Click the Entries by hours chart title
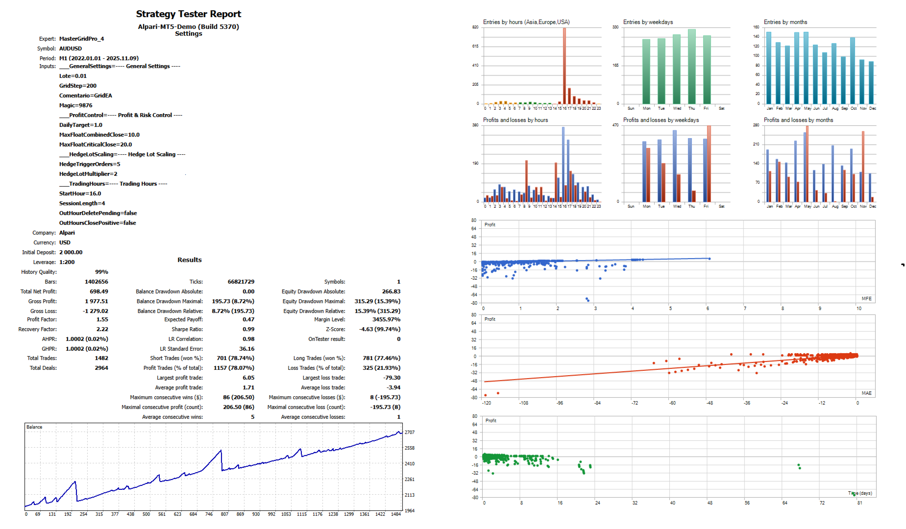The width and height of the screenshot is (906, 529). 526,22
